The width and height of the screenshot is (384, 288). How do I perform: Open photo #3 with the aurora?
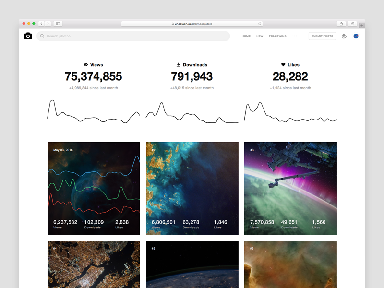290,188
